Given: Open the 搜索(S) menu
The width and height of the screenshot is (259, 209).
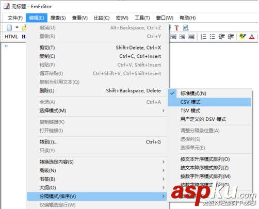Looking at the screenshot, I should point(58,18).
